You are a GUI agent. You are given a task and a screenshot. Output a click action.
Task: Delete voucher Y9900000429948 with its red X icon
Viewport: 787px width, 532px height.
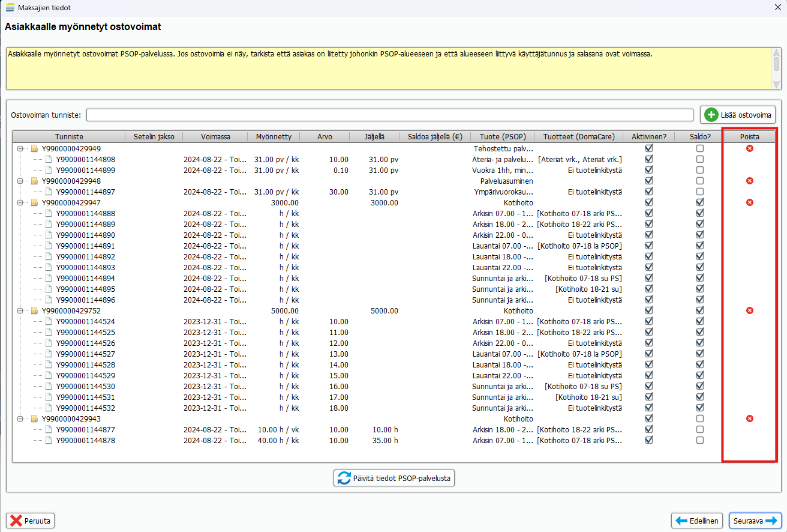[749, 181]
